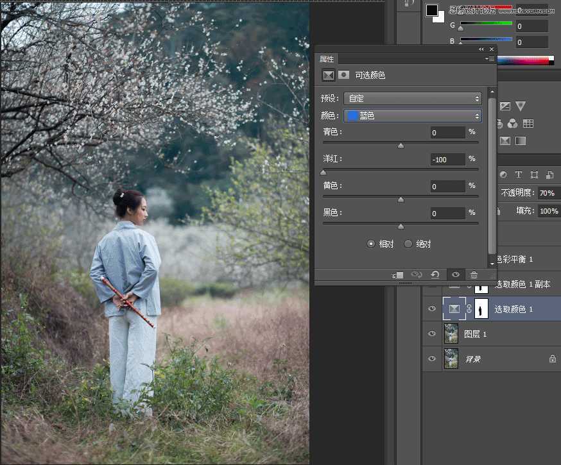Reset the Selective Color adjustment to defaults
This screenshot has height=465, width=561.
[x=435, y=275]
